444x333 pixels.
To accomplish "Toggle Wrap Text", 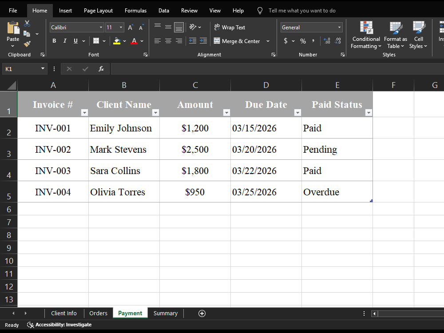I will tap(230, 27).
